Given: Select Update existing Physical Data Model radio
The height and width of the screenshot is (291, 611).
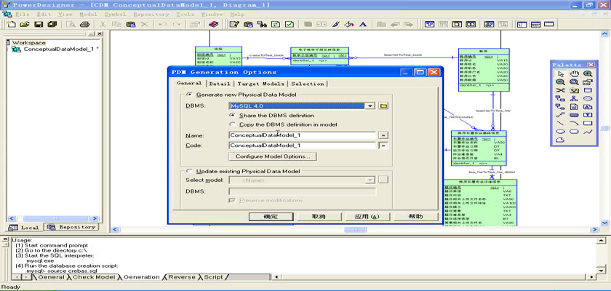Looking at the screenshot, I should coord(190,172).
